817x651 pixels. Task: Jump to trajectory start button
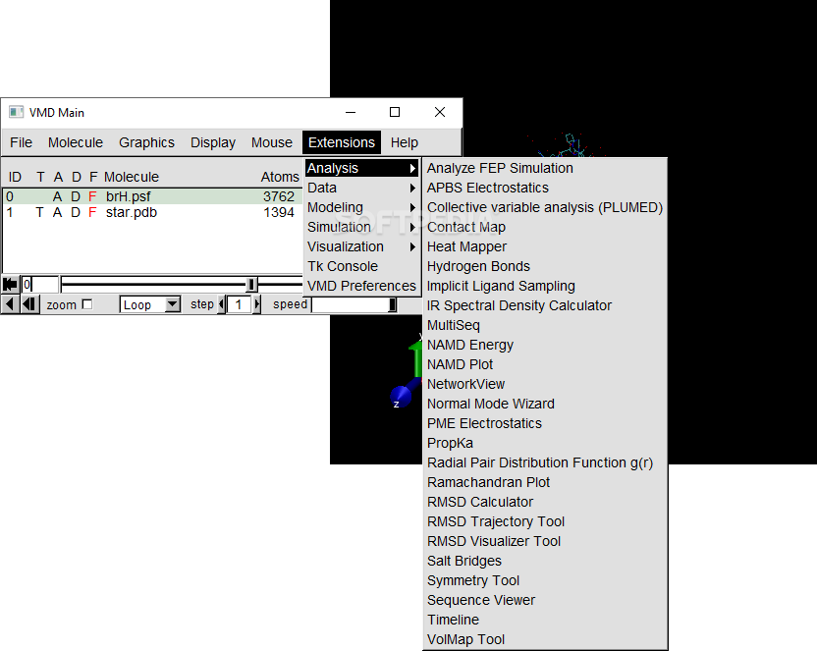[10, 285]
